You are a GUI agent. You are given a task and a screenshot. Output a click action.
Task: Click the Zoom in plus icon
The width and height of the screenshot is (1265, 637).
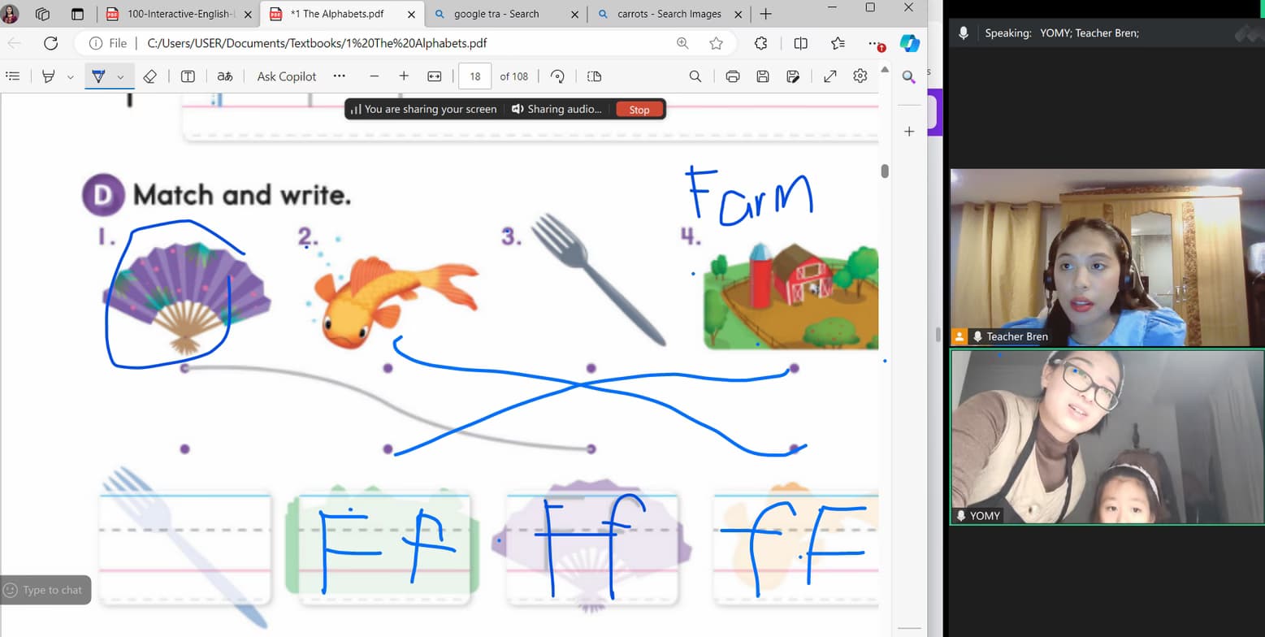pos(404,76)
